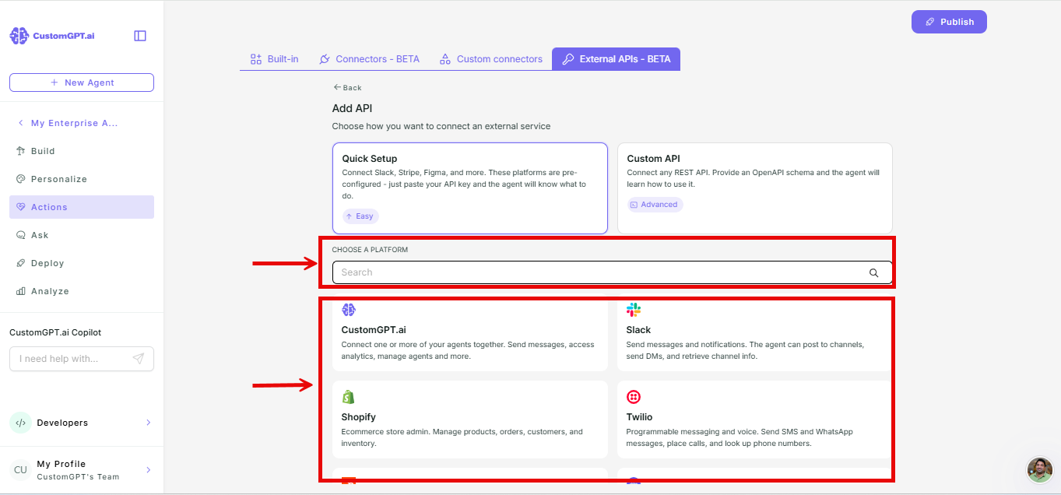Select the Slack platform card
Viewport: 1061px width, 495px height.
pos(754,335)
